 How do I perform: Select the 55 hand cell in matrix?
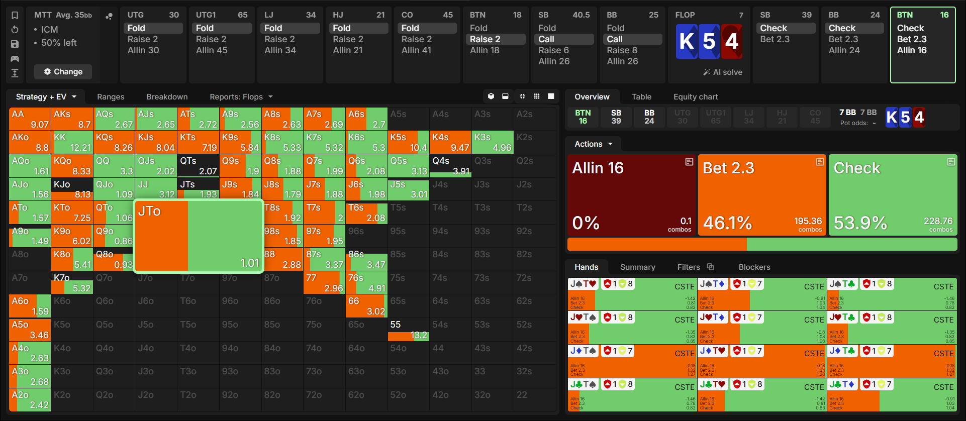[409, 330]
